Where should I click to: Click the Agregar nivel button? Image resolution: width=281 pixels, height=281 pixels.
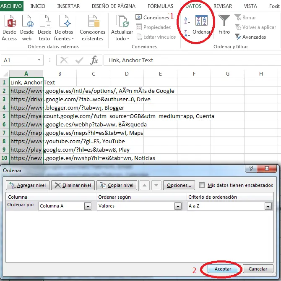28,185
